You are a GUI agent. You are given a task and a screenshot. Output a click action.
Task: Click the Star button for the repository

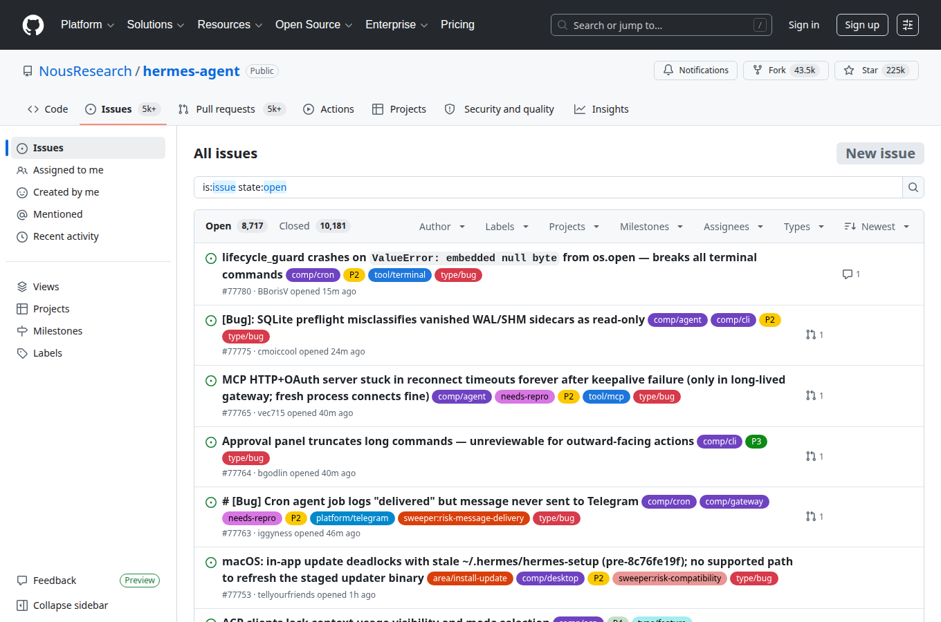pyautogui.click(x=876, y=70)
